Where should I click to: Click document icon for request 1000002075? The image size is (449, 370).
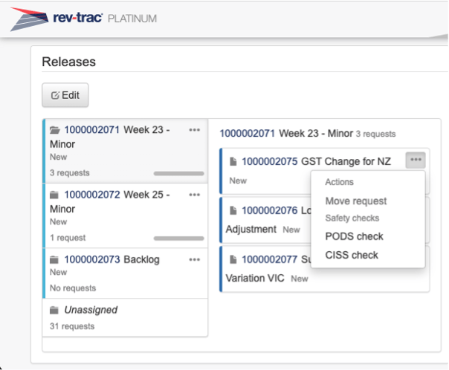pos(233,160)
